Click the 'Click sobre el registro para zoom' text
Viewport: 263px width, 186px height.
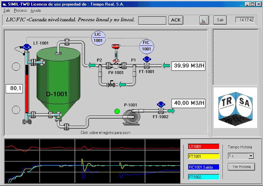(106, 133)
